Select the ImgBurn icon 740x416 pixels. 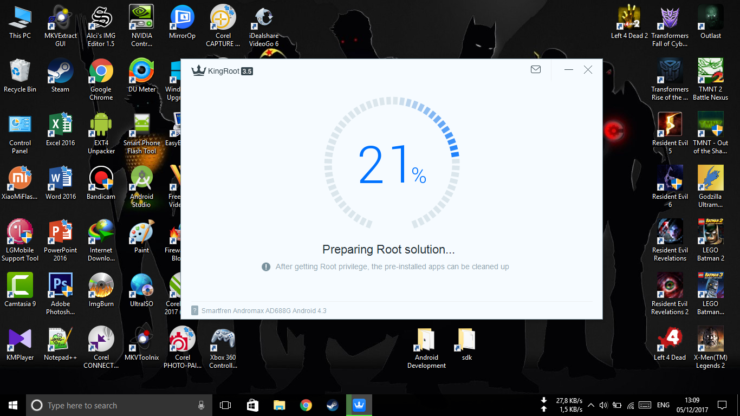coord(101,290)
